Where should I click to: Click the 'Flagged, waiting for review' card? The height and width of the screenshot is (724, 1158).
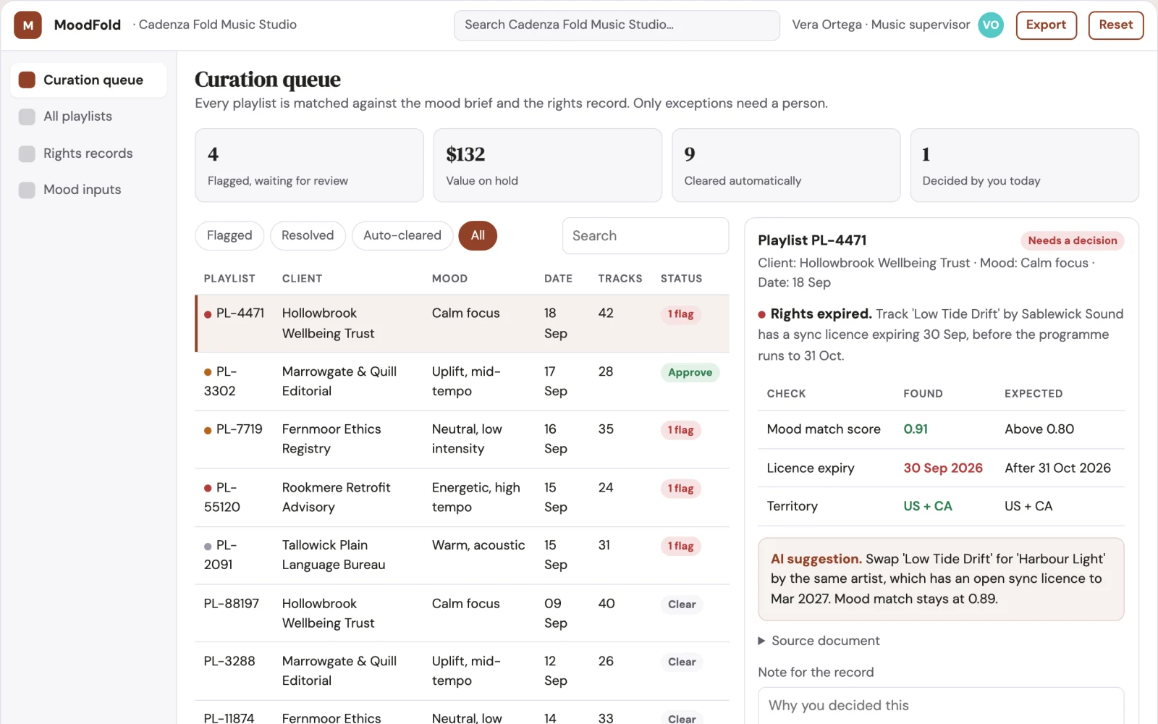click(x=309, y=165)
